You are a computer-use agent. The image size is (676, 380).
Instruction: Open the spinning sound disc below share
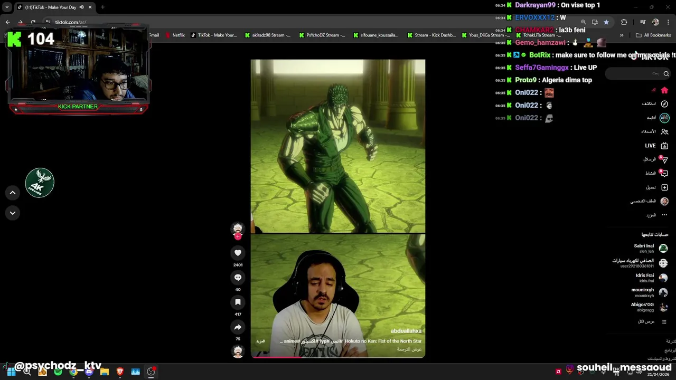click(238, 351)
